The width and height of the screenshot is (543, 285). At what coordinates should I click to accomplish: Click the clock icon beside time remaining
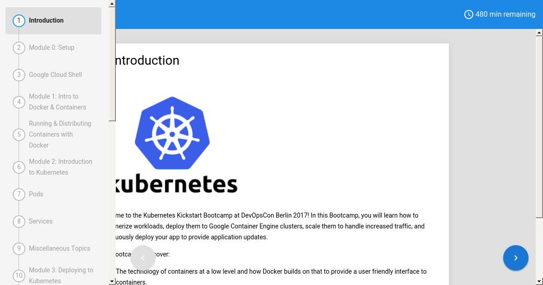tap(469, 14)
